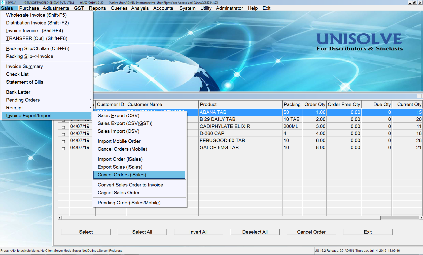Viewport: 423px width, 255px height.
Task: Click the Select button
Action: (x=86, y=232)
